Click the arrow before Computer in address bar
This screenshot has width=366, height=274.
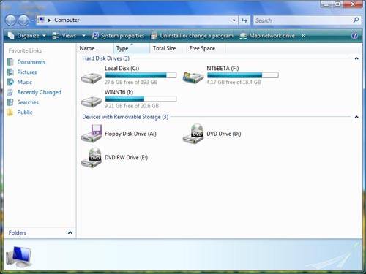49,20
